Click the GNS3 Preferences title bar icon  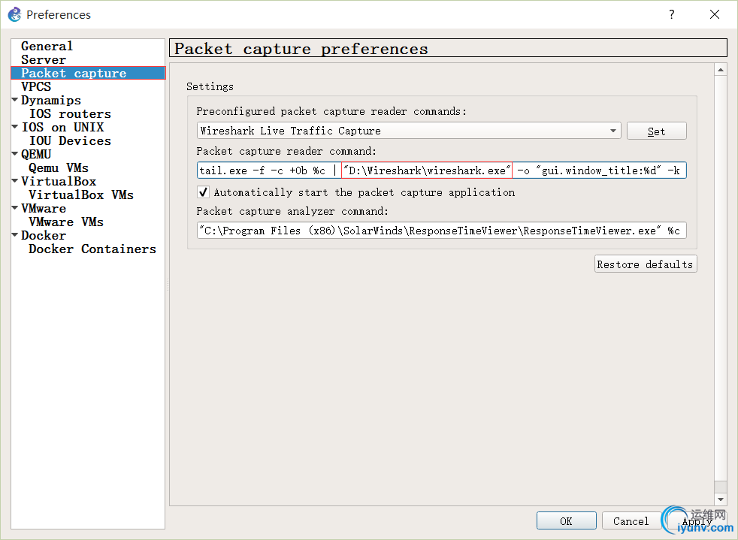pos(14,14)
